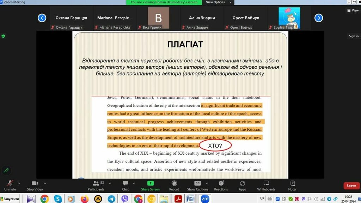
Task: Open the Participants panel
Action: pyautogui.click(x=96, y=185)
